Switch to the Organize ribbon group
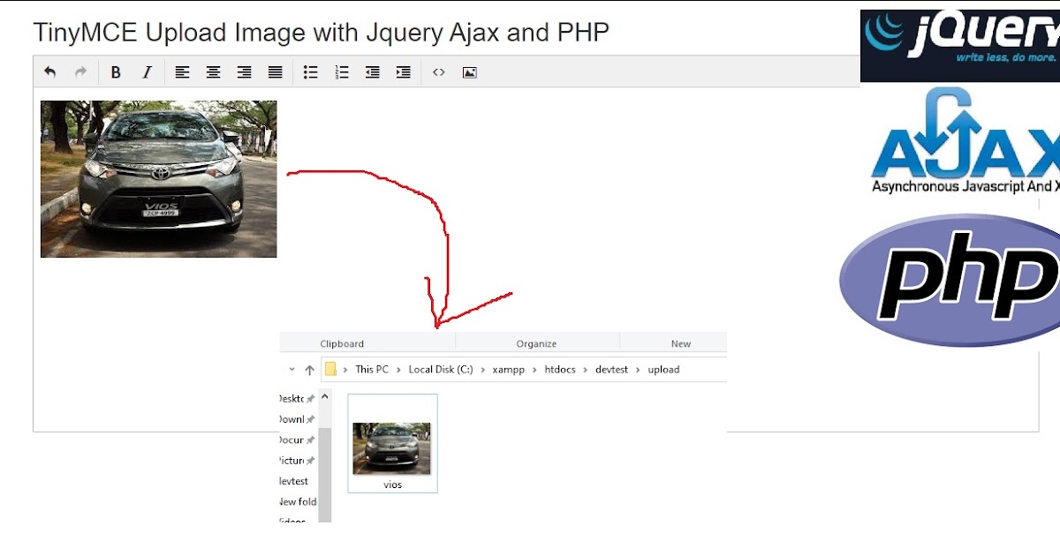The height and width of the screenshot is (556, 1060). point(537,343)
